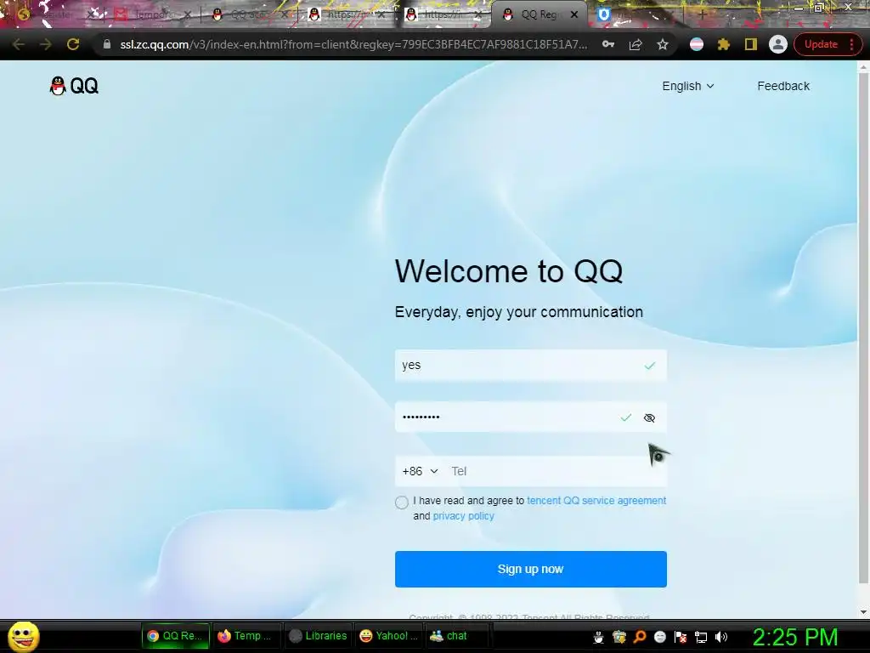
Task: Click the penguin tray icon
Action: (x=599, y=638)
